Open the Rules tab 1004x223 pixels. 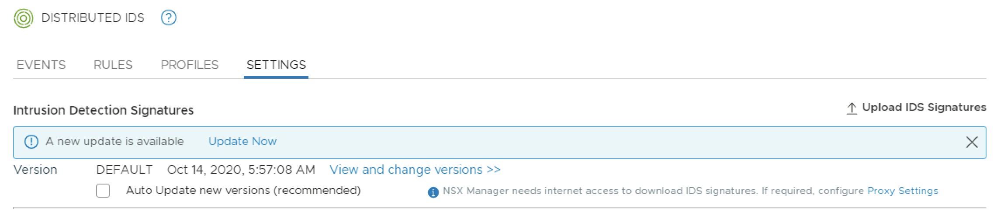point(113,65)
